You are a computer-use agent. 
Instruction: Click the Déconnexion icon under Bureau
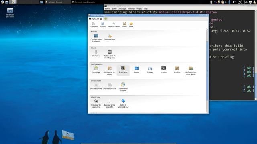tap(110, 37)
